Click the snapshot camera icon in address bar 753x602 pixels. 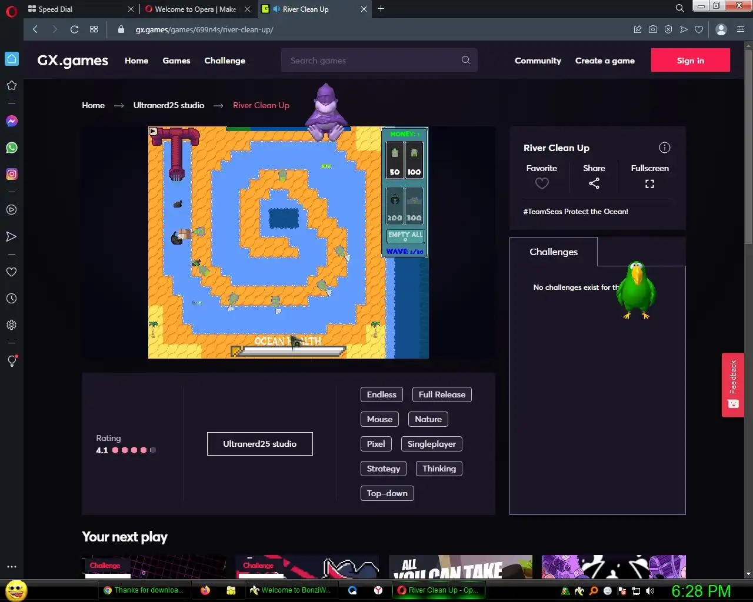tap(653, 29)
